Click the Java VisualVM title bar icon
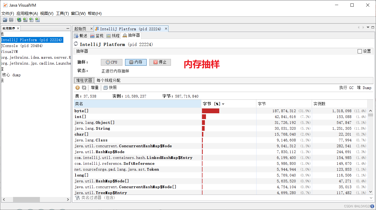The height and width of the screenshot is (210, 376). pos(5,5)
